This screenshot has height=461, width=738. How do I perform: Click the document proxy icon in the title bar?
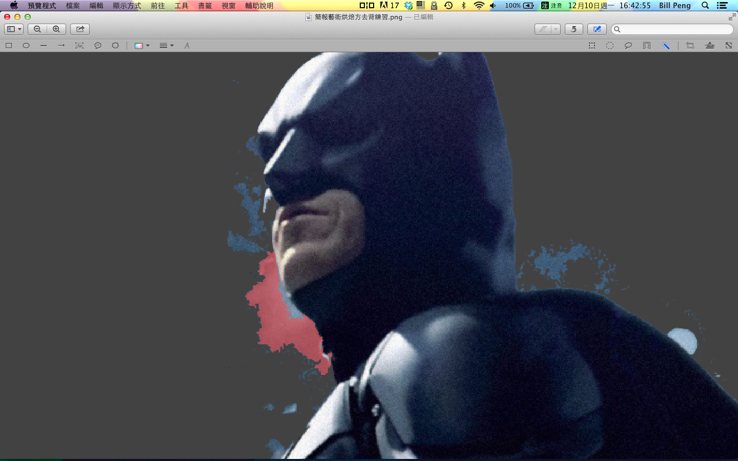(309, 17)
